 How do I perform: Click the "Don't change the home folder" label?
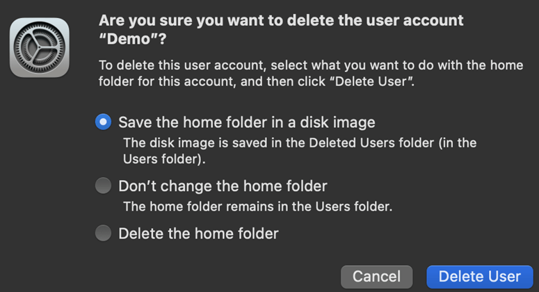pos(223,186)
